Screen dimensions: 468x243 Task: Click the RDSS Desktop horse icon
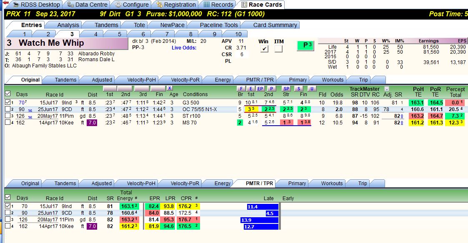(x=16, y=5)
